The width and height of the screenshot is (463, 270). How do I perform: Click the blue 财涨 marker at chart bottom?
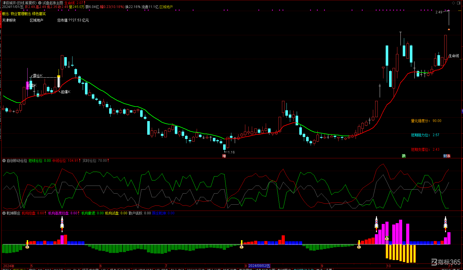click(x=447, y=156)
